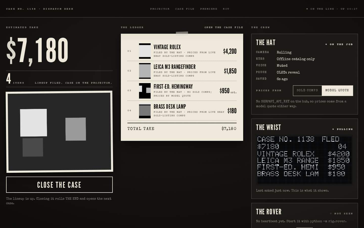Click the Offline catalog only value
The width and height of the screenshot is (364, 228).
pyautogui.click(x=296, y=59)
